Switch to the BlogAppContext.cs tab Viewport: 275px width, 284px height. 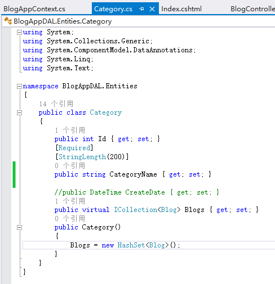(x=34, y=9)
